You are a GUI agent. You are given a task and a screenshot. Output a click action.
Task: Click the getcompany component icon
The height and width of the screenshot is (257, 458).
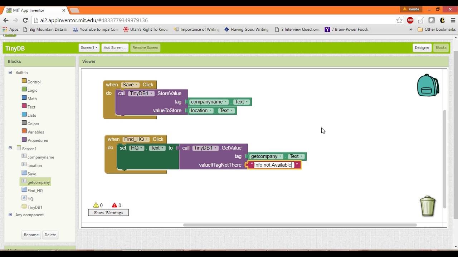24,182
